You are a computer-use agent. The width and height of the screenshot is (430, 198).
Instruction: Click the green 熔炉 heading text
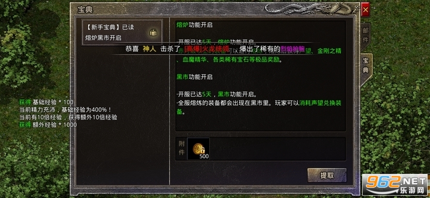coord(183,25)
